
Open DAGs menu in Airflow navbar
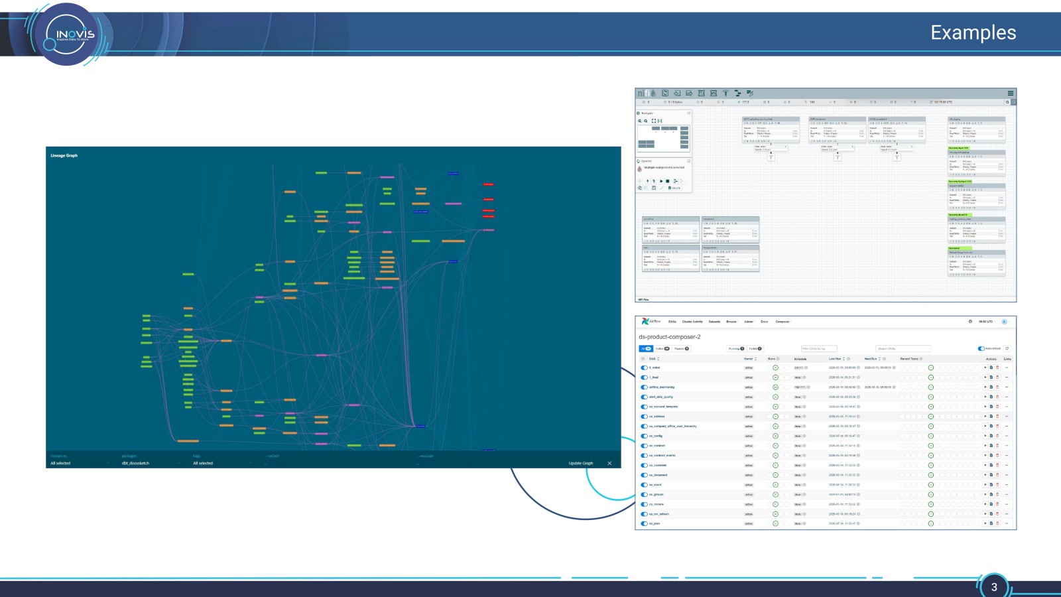(x=672, y=322)
